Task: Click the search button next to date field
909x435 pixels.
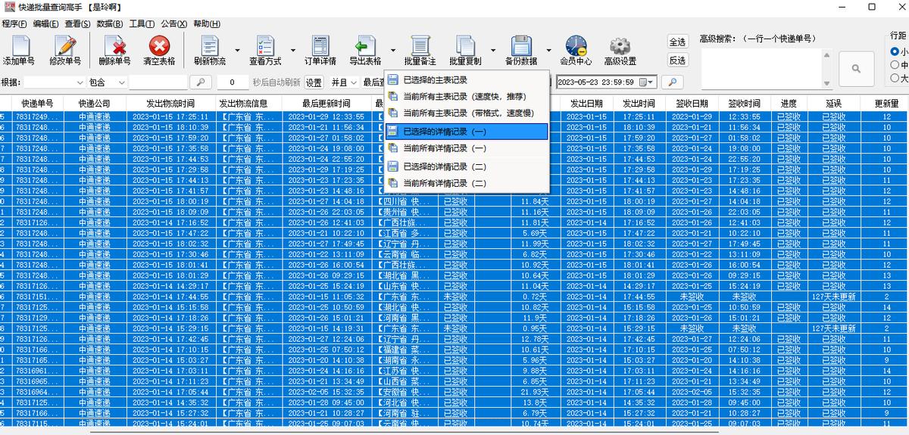Action: (x=672, y=82)
